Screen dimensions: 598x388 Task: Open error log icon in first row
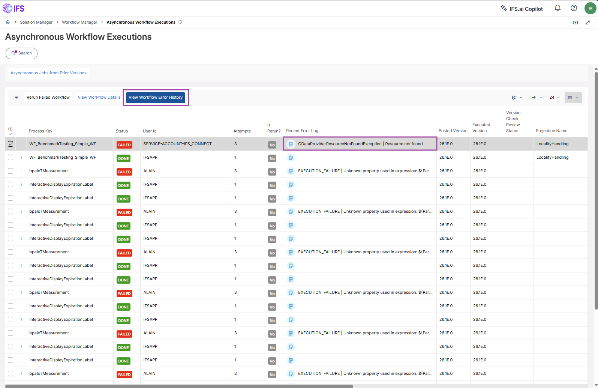[x=291, y=144]
